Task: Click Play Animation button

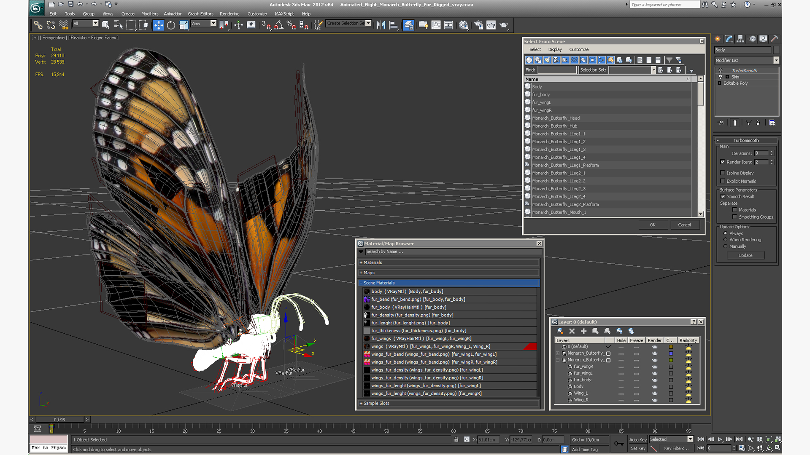Action: point(720,439)
